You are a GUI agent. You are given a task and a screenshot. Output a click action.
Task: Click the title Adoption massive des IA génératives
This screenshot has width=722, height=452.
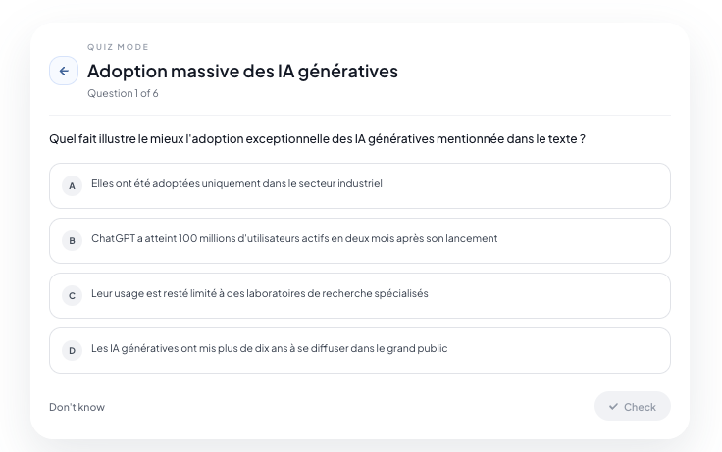tap(242, 72)
